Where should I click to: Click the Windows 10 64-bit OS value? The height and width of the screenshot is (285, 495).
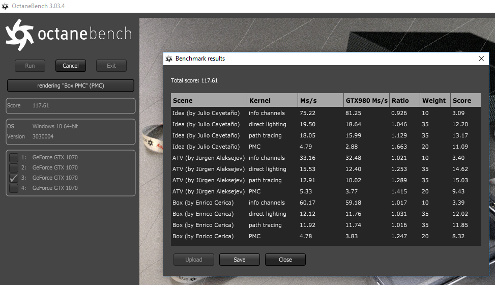click(55, 126)
